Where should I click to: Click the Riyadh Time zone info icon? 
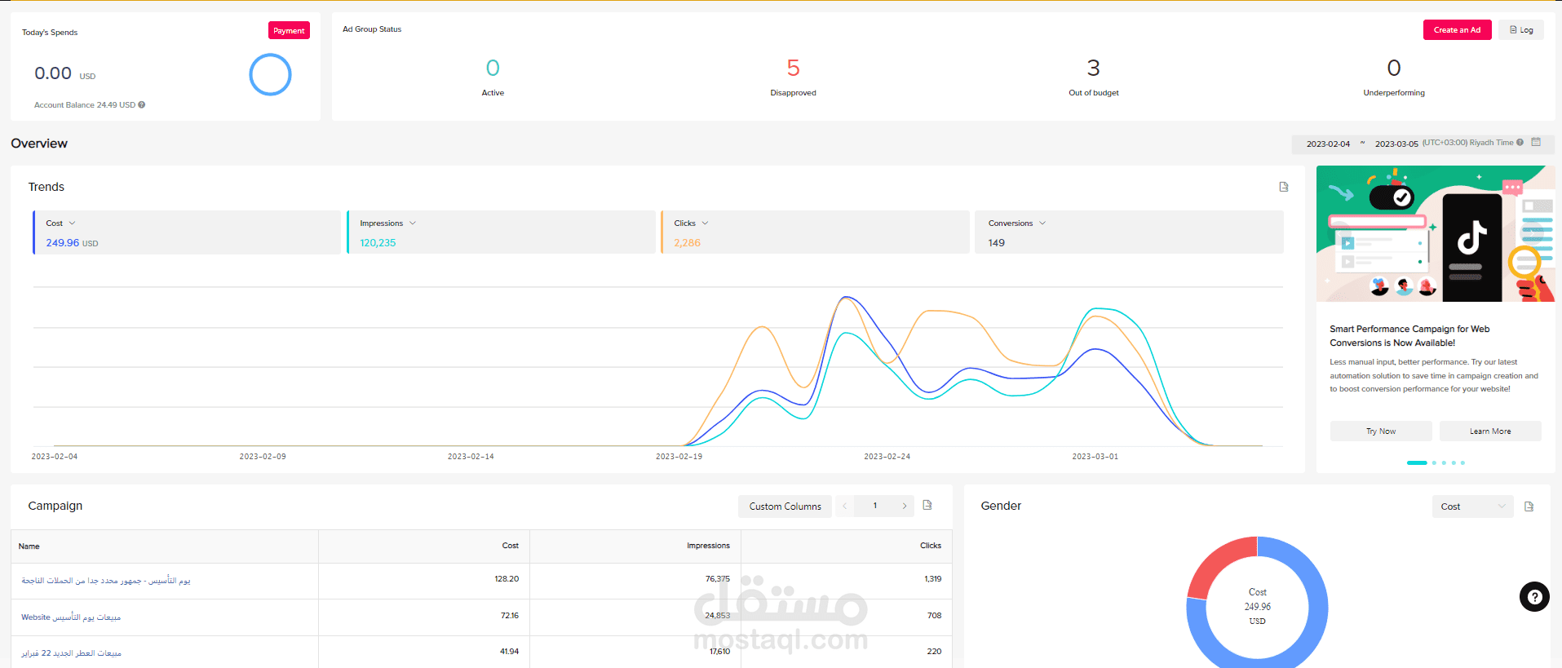[1520, 143]
